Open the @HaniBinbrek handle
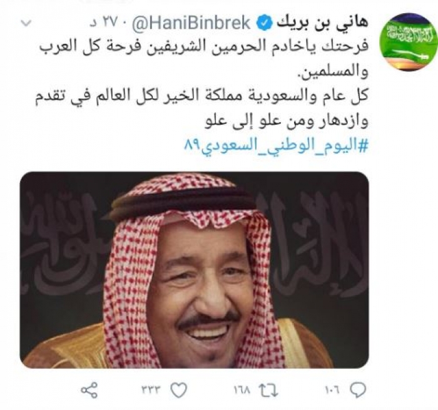Image resolution: width=438 pixels, height=410 pixels. click(191, 24)
